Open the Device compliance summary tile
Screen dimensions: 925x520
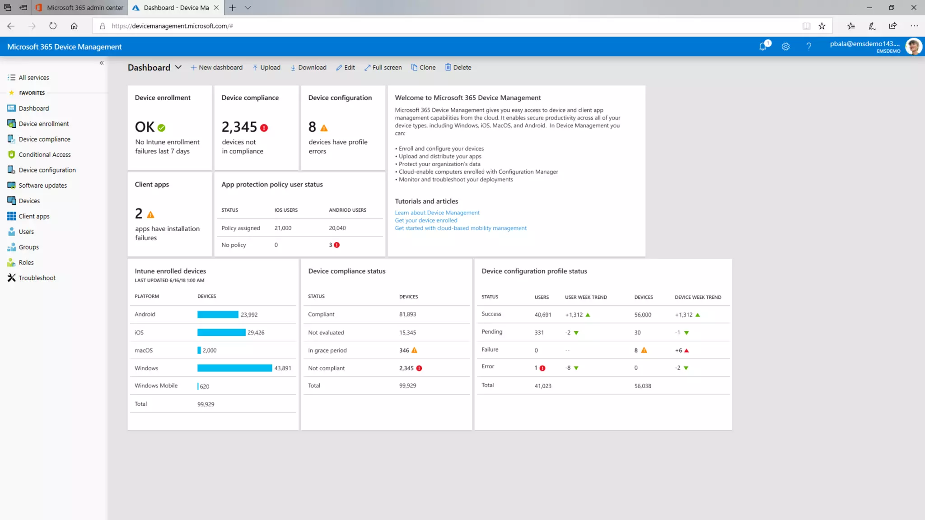[x=256, y=128]
